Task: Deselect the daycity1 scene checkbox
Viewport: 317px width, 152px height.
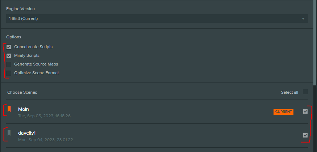Action: point(305,135)
